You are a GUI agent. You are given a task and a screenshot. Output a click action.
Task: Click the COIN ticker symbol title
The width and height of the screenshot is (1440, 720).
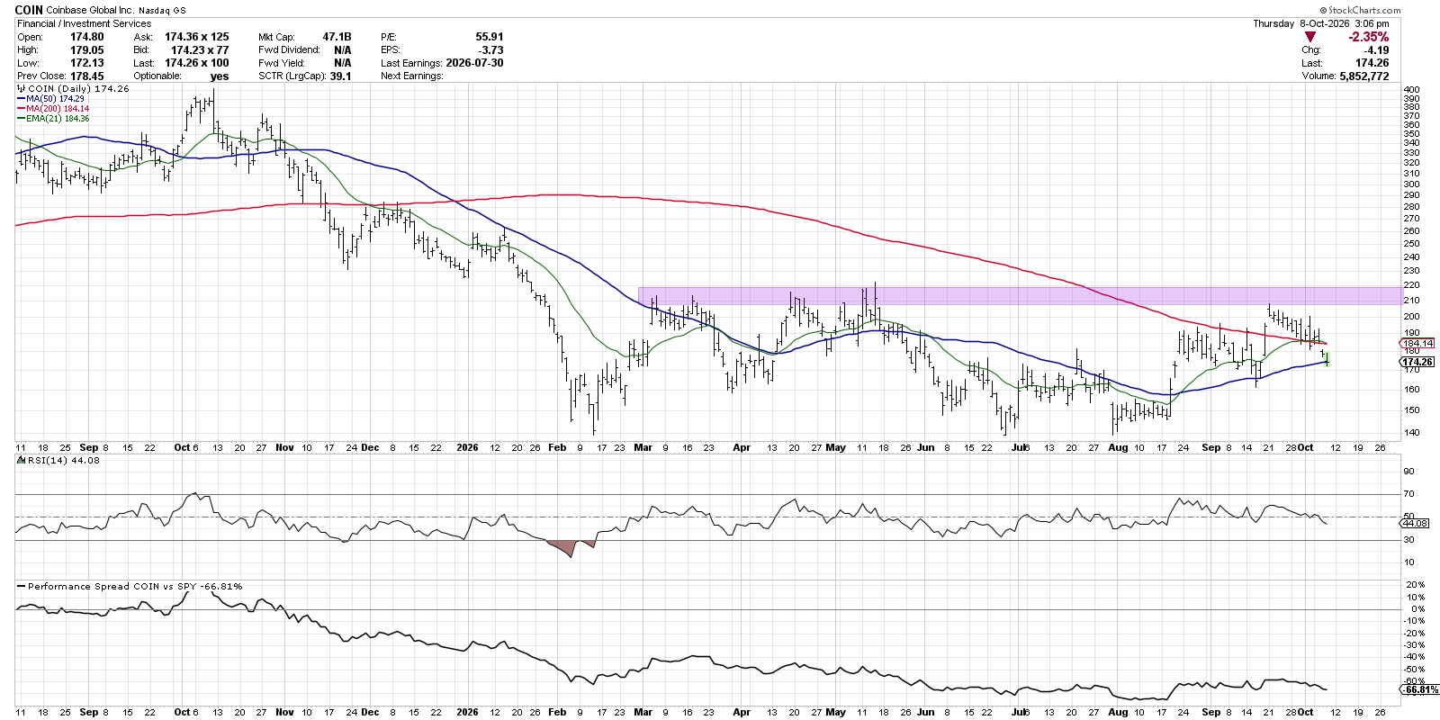pyautogui.click(x=29, y=10)
